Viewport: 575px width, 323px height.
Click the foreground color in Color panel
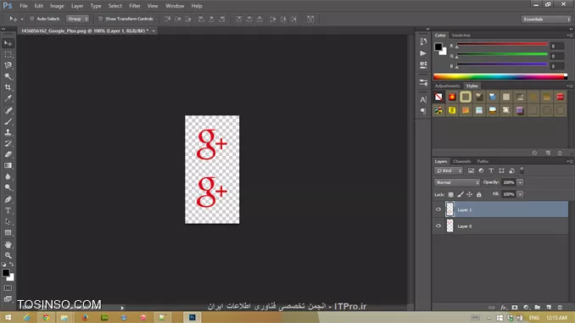(x=438, y=47)
